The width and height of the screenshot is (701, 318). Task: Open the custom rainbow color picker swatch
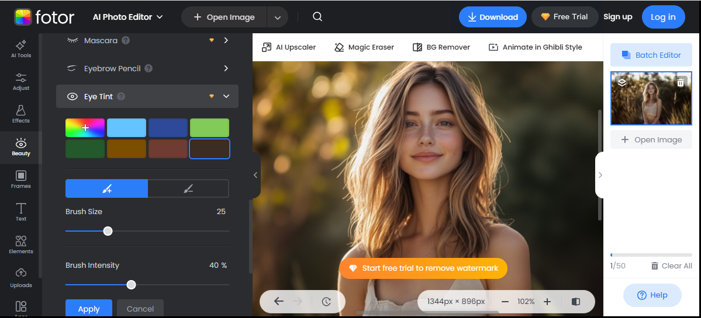point(85,128)
